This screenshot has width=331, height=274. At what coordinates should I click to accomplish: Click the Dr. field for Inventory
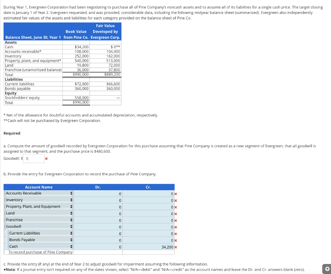pyautogui.click(x=98, y=200)
